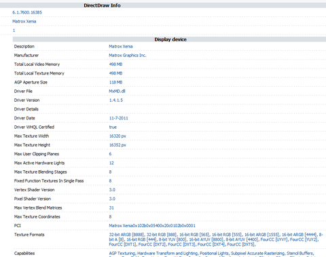
Task: Click the Manufacturer label
Action: [26, 56]
